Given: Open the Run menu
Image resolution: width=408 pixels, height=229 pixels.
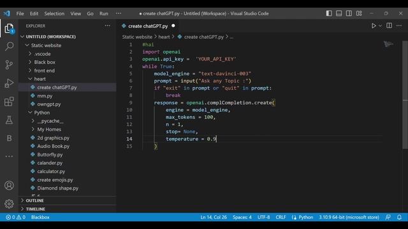Looking at the screenshot, I should (x=103, y=13).
